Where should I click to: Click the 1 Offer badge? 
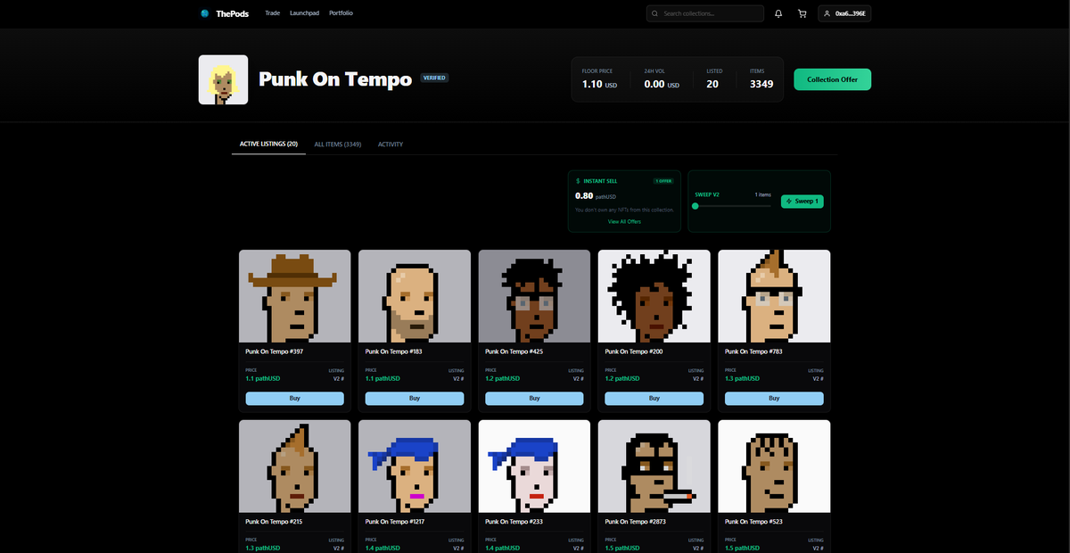[x=663, y=181]
